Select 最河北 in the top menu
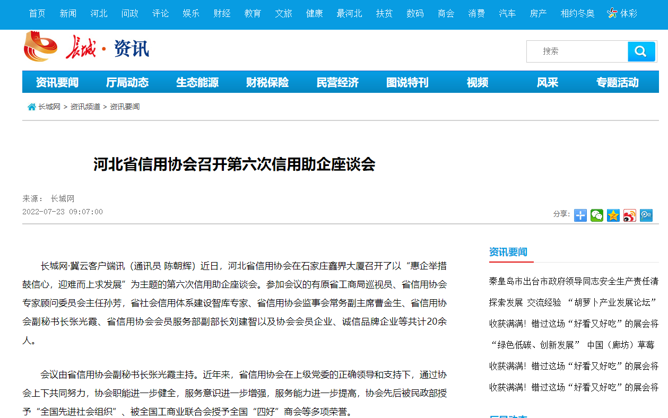 click(x=349, y=14)
